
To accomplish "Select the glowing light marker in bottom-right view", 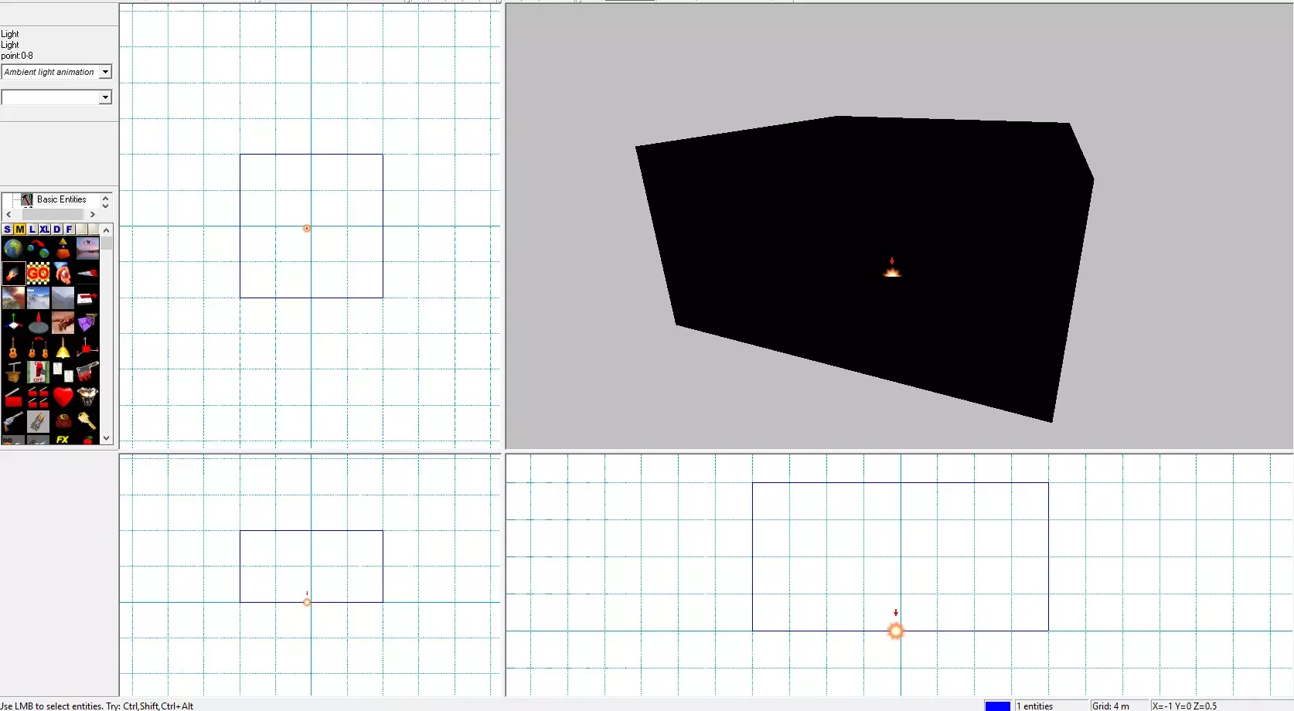I will [x=896, y=631].
